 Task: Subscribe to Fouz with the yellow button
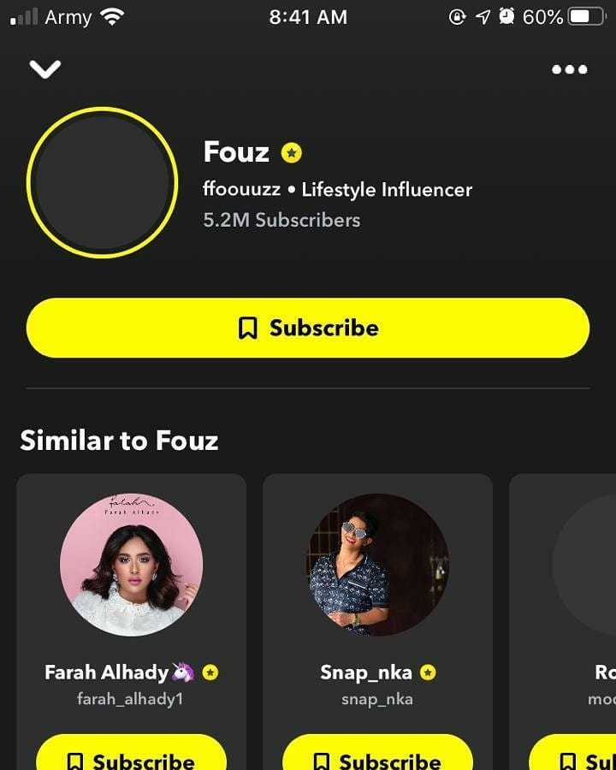(x=308, y=328)
